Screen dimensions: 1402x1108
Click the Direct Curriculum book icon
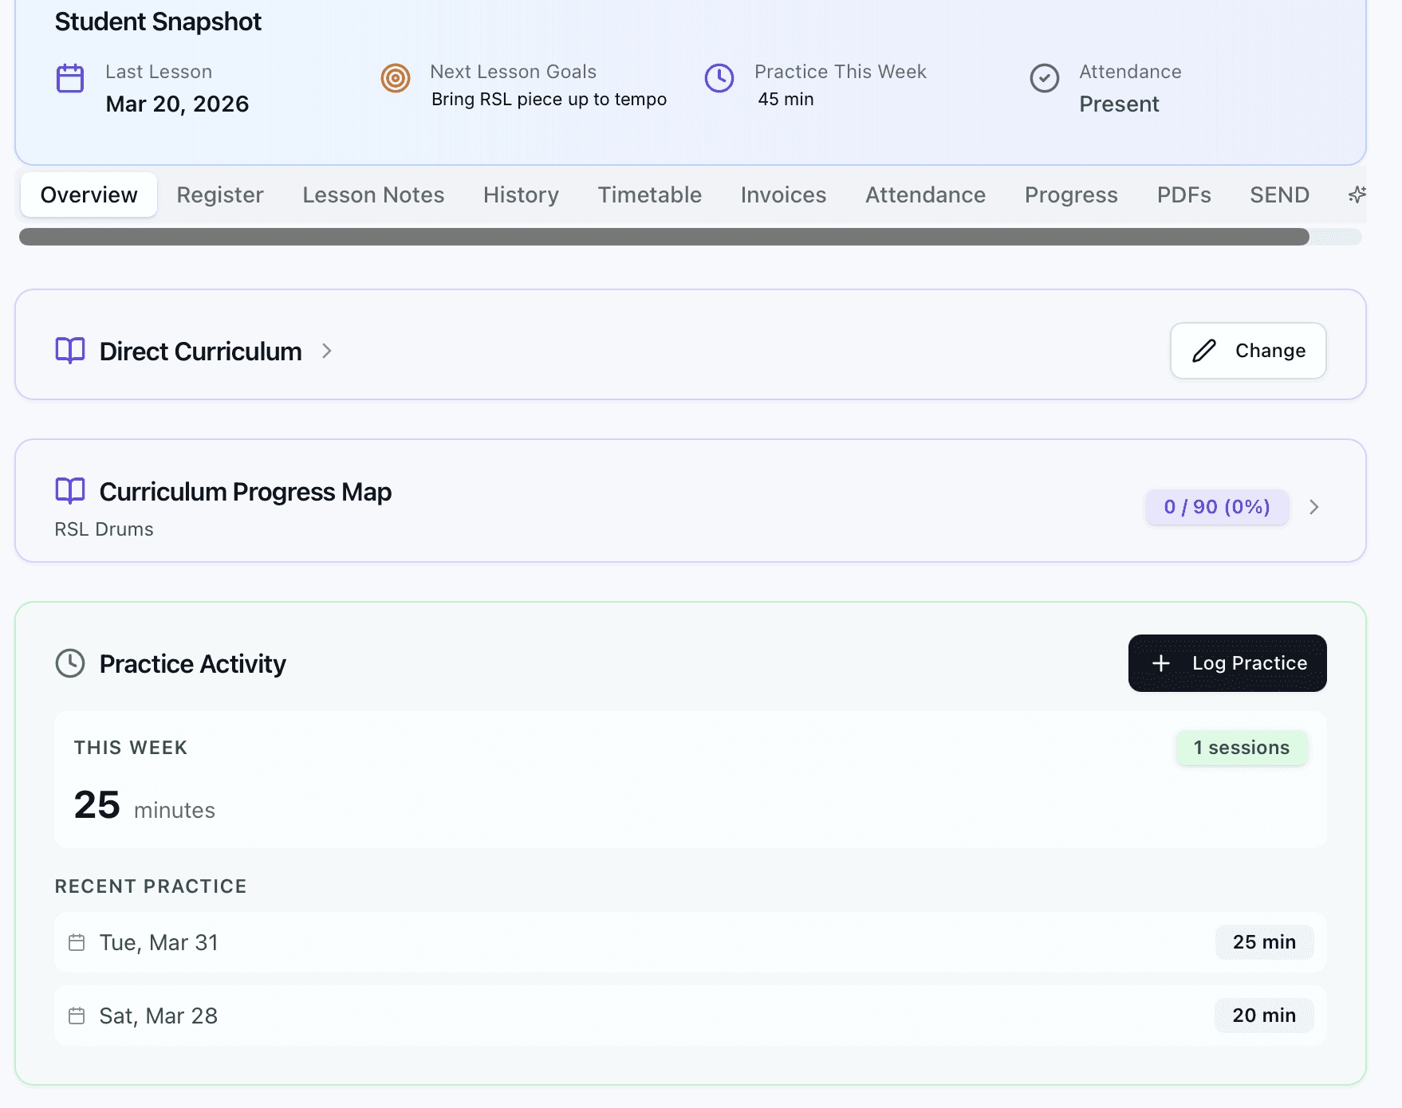(70, 351)
